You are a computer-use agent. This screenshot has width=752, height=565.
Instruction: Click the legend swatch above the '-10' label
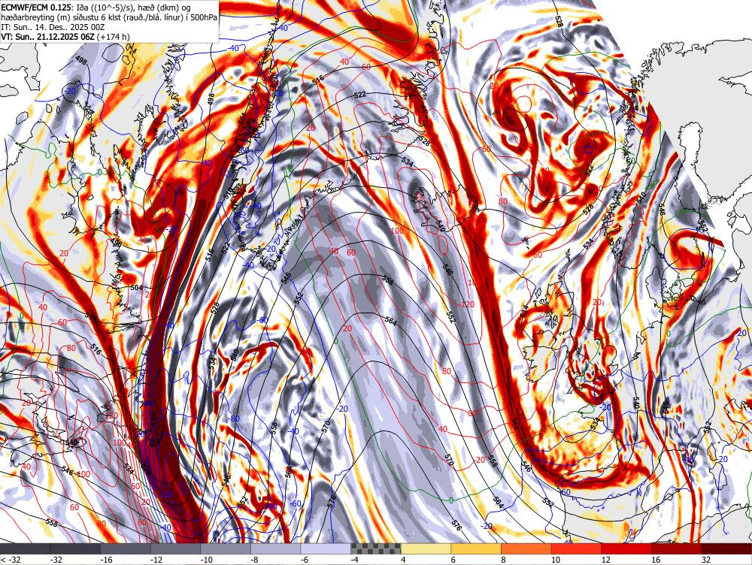[226, 548]
